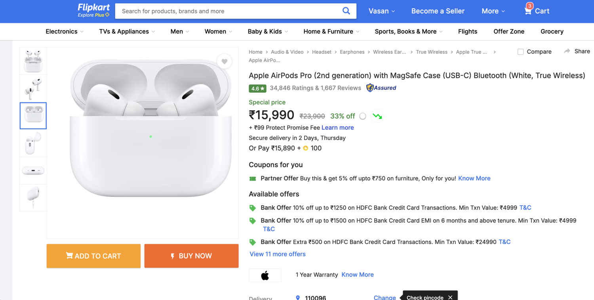Open View 11 more offers link

point(278,254)
